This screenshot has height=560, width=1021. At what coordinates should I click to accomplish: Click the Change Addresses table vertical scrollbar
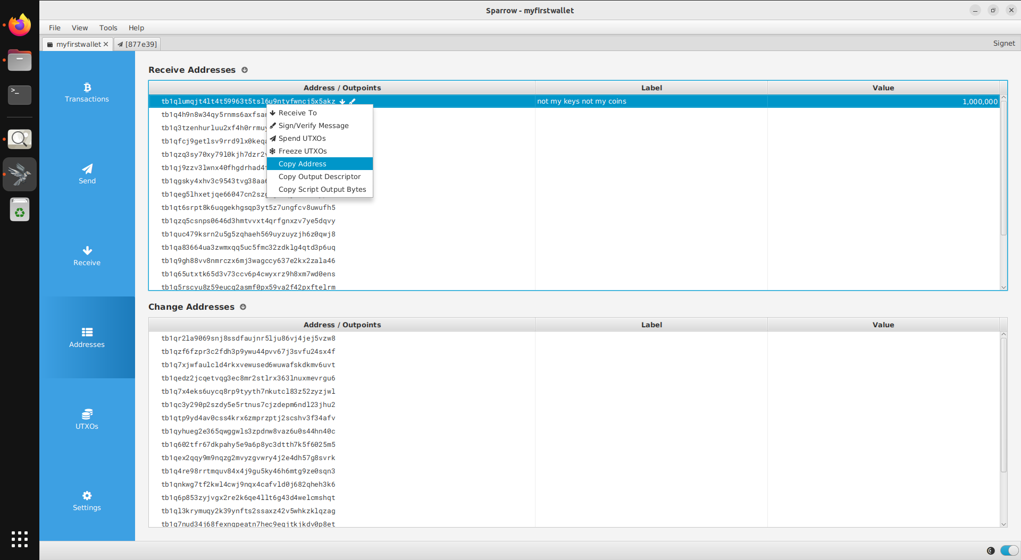[1003, 405]
